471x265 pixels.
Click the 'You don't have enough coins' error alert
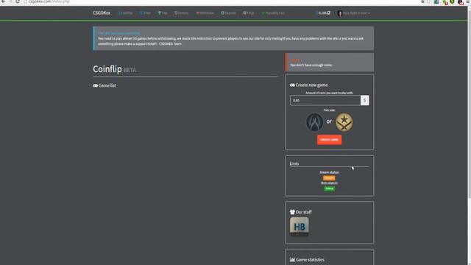(330, 62)
